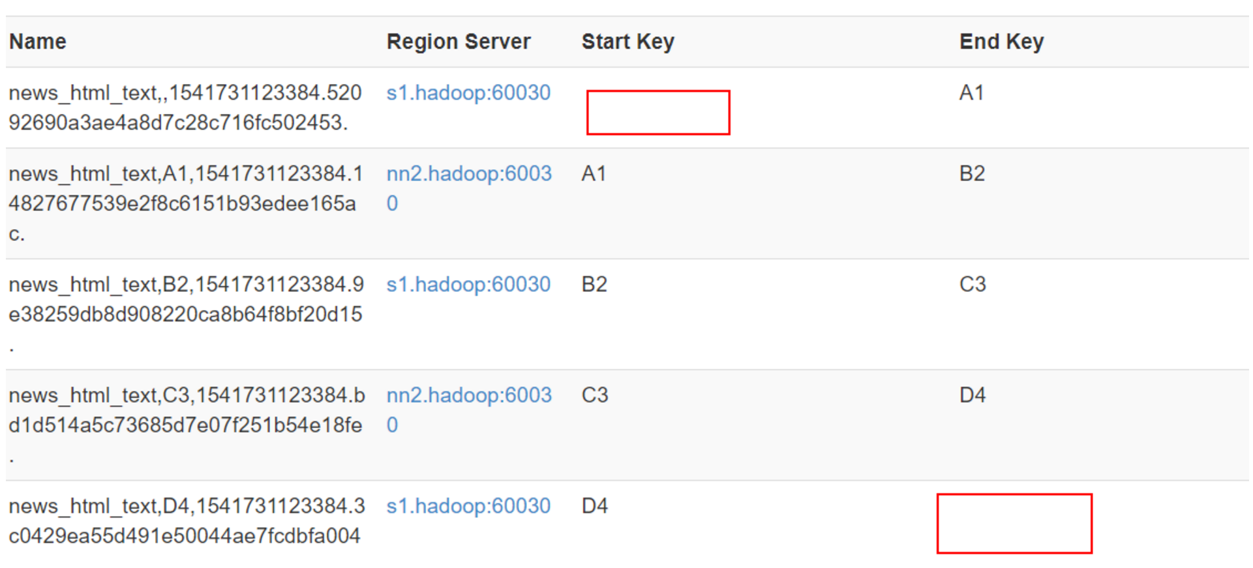Image resolution: width=1253 pixels, height=568 pixels.
Task: Click the End Key A1 in the first row
Action: coord(971,93)
